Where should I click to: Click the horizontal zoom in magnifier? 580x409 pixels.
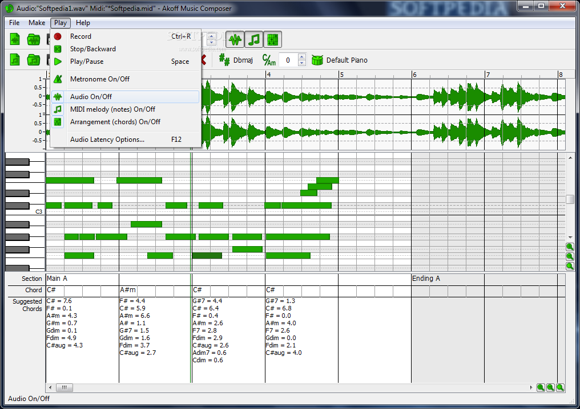pyautogui.click(x=541, y=387)
